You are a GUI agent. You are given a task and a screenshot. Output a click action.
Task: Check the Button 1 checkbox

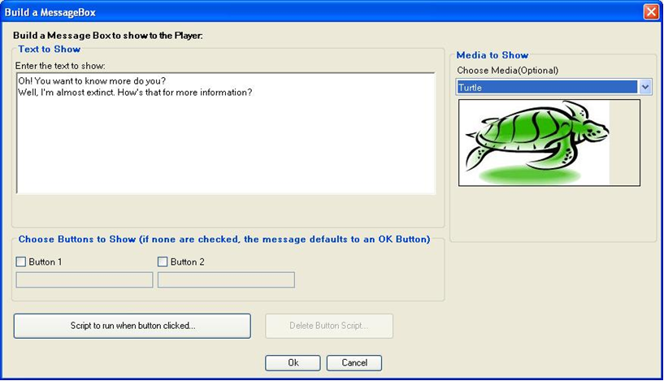click(x=21, y=262)
